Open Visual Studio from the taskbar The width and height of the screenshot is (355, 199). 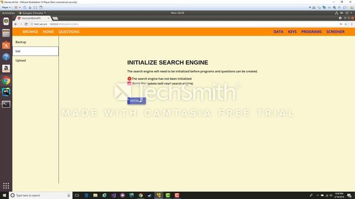(113, 195)
